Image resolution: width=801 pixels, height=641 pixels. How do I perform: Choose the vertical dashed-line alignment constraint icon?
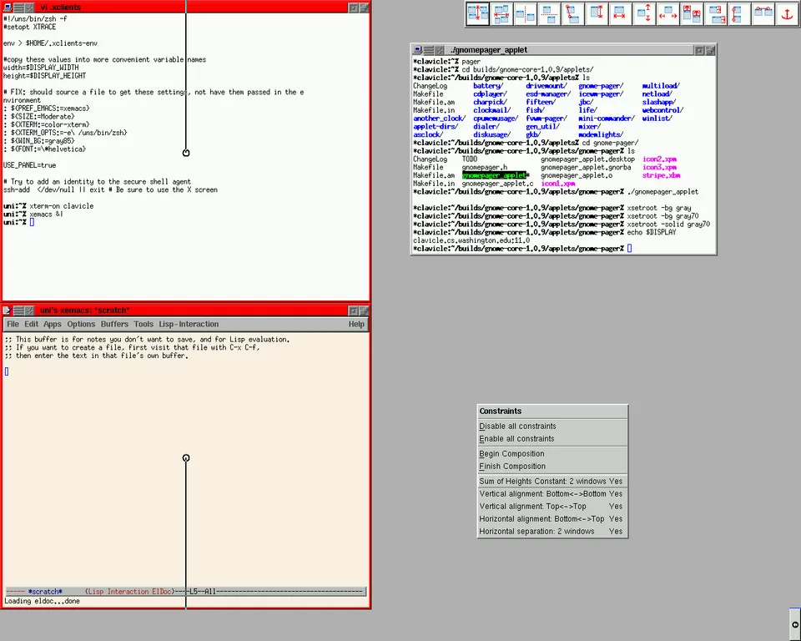pos(525,14)
